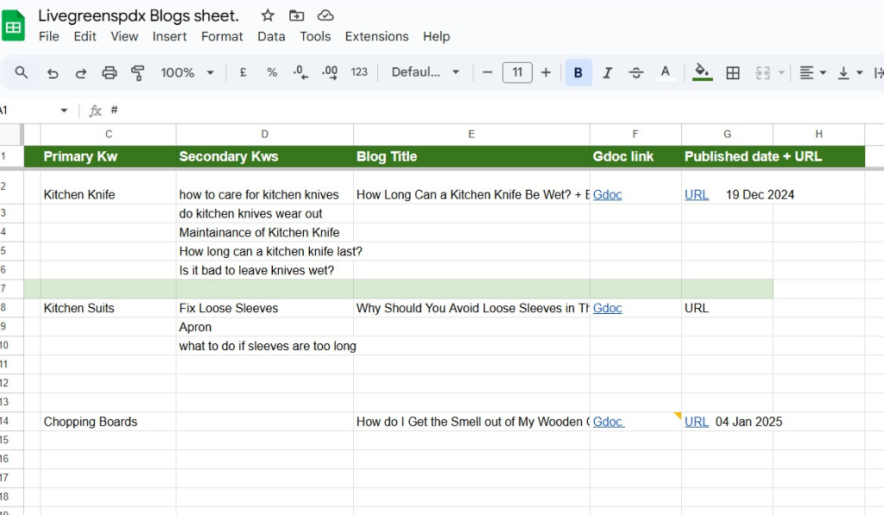Open the Format menu
The width and height of the screenshot is (884, 515).
[222, 36]
